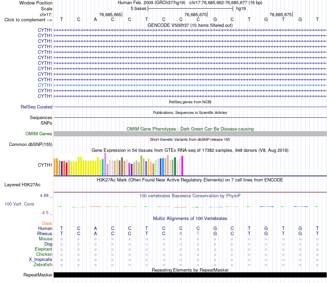Image resolution: width=327 pixels, height=283 pixels.
Task: Select the 'Rhesus' species label
Action: pos(45,233)
